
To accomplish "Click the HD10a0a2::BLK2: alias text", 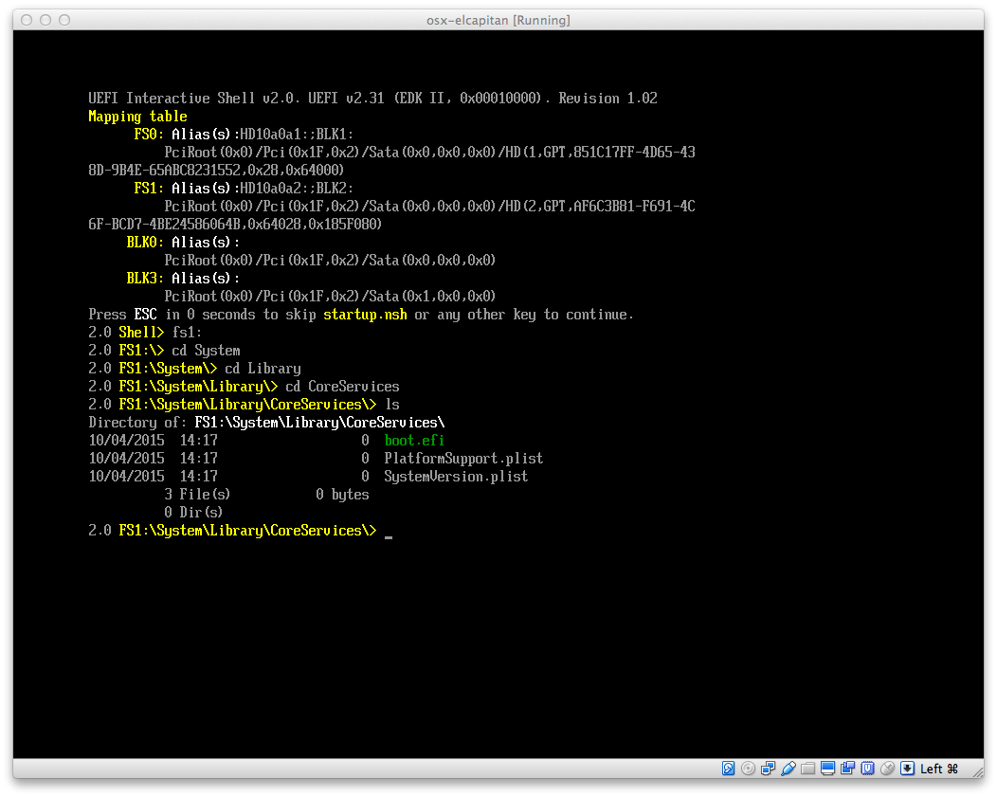I will 297,189.
